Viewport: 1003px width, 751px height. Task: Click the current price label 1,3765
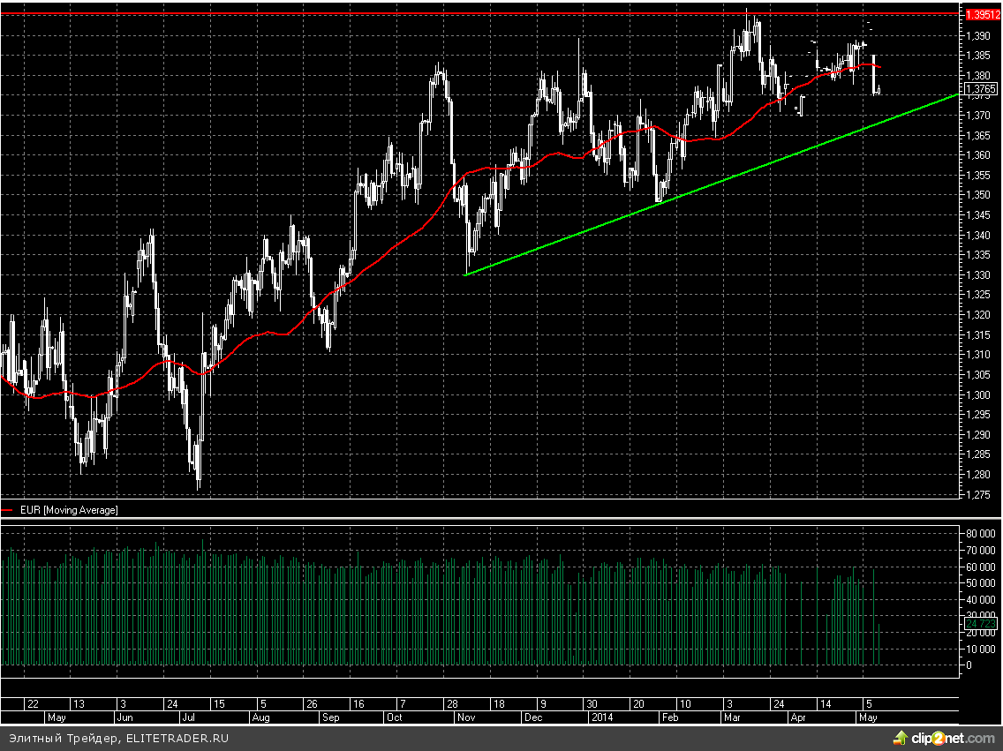(981, 89)
